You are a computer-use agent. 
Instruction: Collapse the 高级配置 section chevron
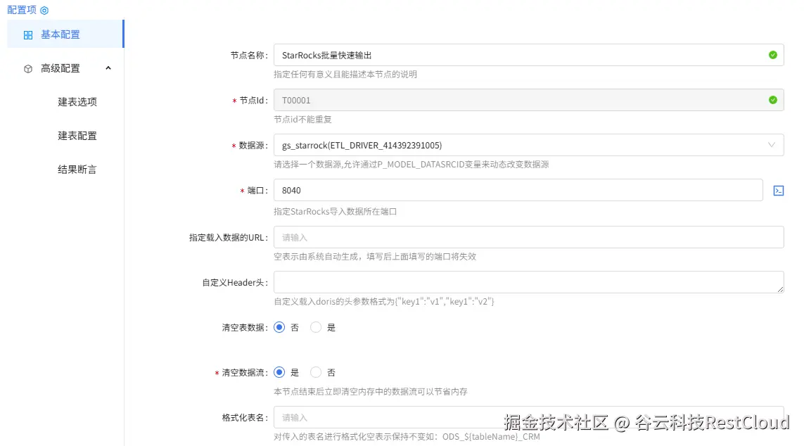108,68
